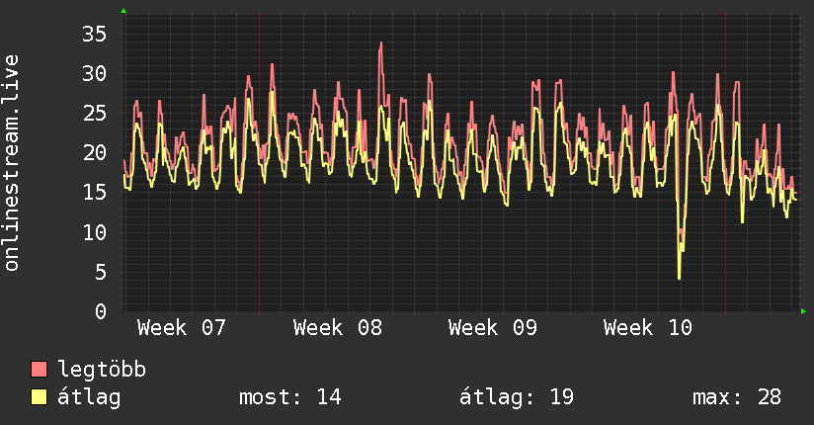Click the Week 08 axis label
This screenshot has height=425, width=814.
pos(338,328)
